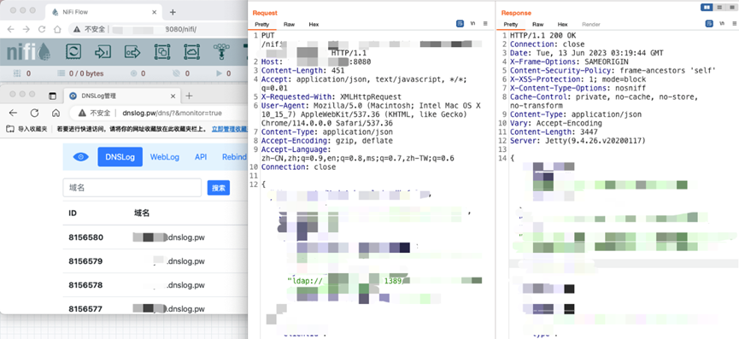Toggle Request non-printable chars \n icon
Image resolution: width=739 pixels, height=339 pixels.
coord(472,24)
